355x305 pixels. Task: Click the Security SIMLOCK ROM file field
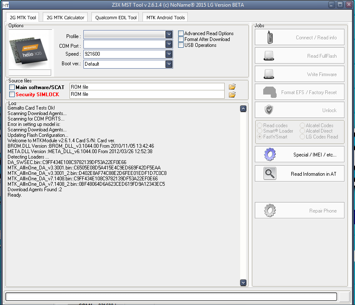click(x=147, y=94)
